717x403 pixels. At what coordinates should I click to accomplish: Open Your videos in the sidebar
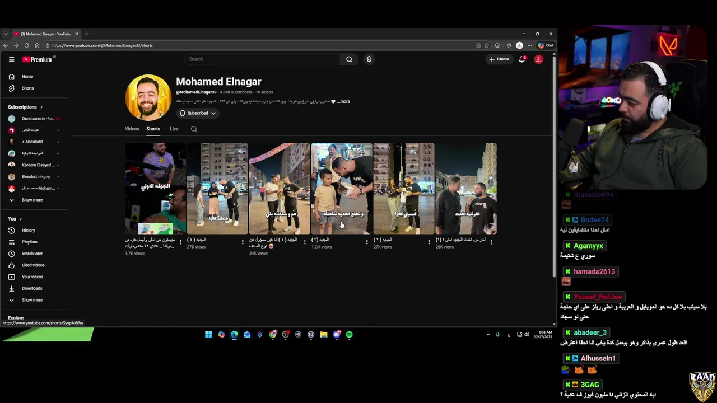pos(34,277)
